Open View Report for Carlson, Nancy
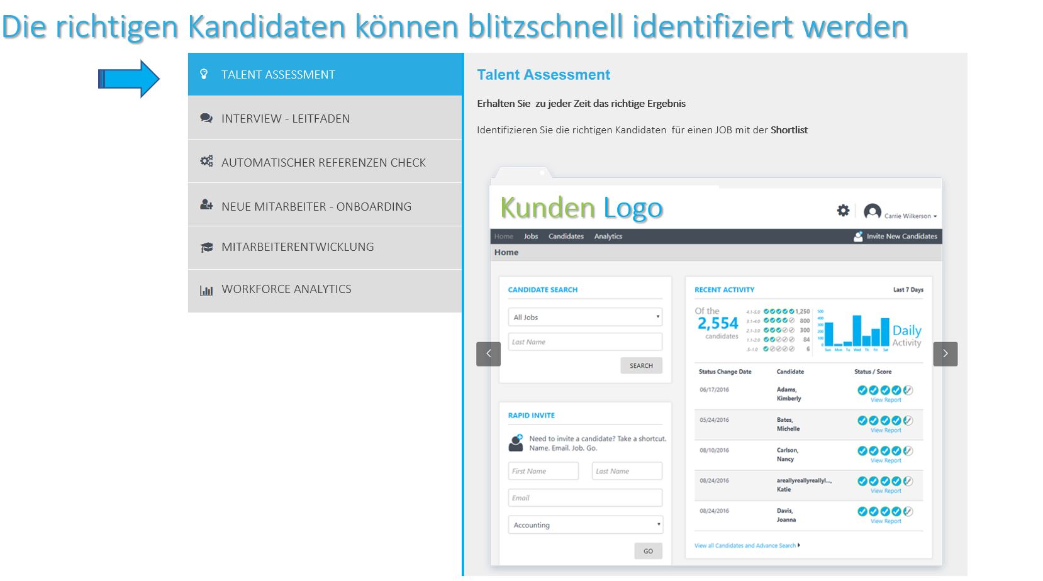 click(886, 461)
